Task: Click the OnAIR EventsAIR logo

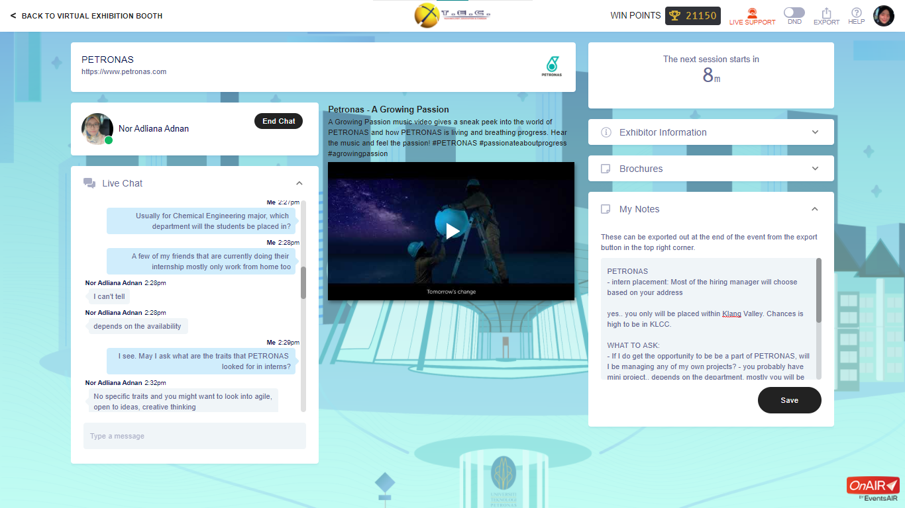Action: (873, 489)
